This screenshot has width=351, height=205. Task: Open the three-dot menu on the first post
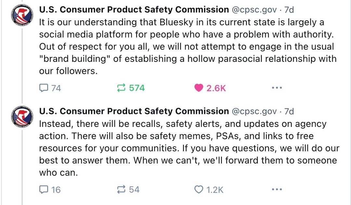click(x=277, y=88)
